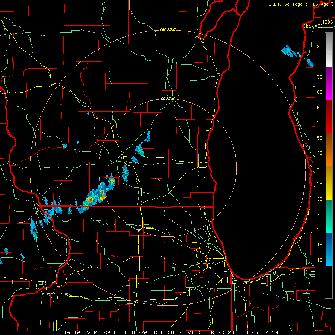This screenshot has width=335, height=335.
Task: Click legend scale value 60
Action: click(x=320, y=108)
